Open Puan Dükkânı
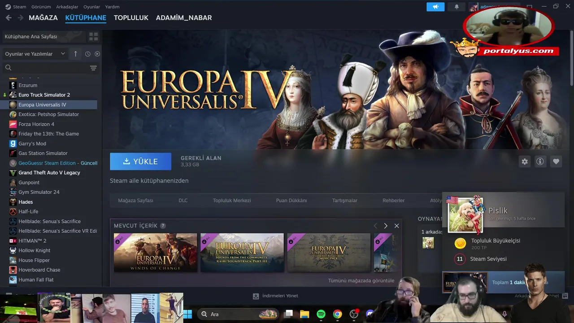This screenshot has width=574, height=323. [291, 201]
